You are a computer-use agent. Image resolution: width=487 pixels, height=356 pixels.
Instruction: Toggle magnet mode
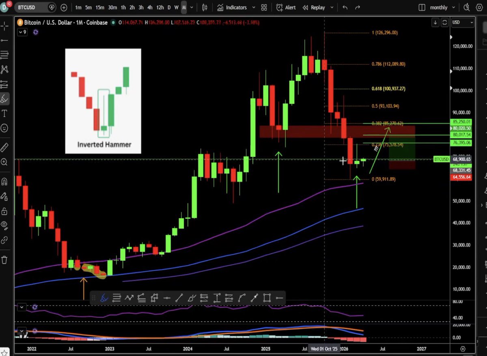(5, 181)
